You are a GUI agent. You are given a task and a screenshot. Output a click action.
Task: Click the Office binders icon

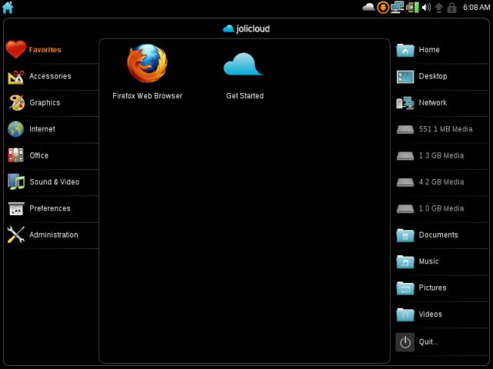pyautogui.click(x=15, y=155)
